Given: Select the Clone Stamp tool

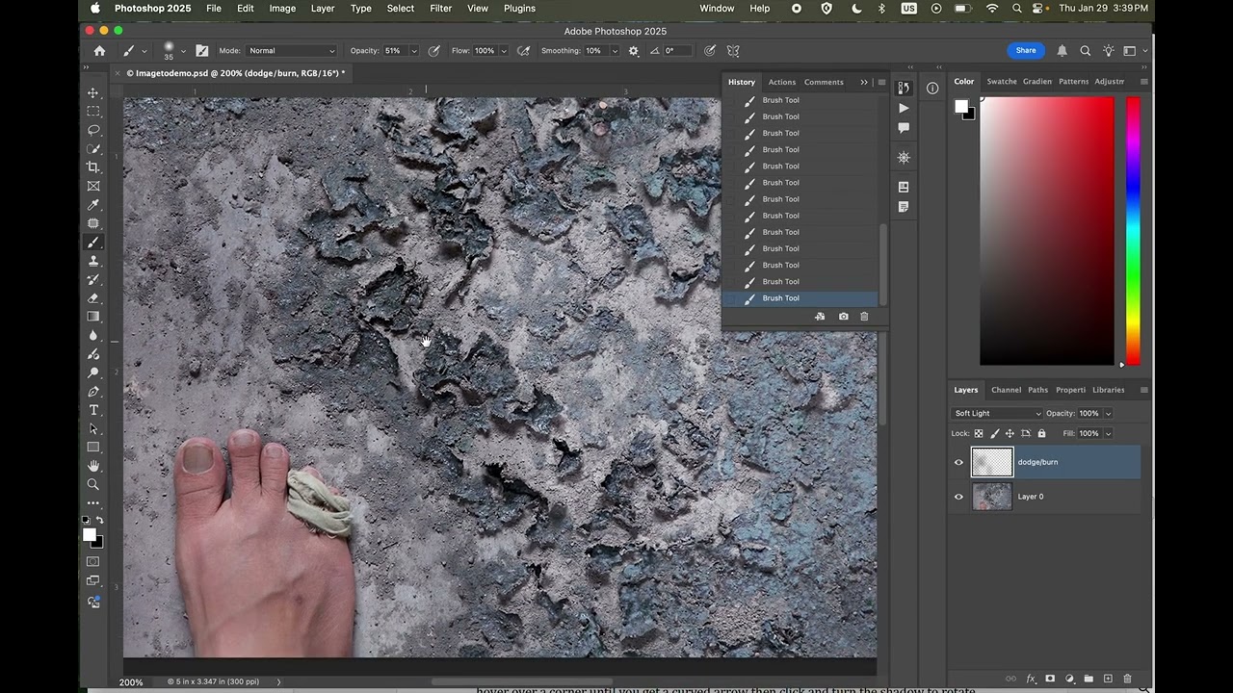Looking at the screenshot, I should pyautogui.click(x=93, y=261).
